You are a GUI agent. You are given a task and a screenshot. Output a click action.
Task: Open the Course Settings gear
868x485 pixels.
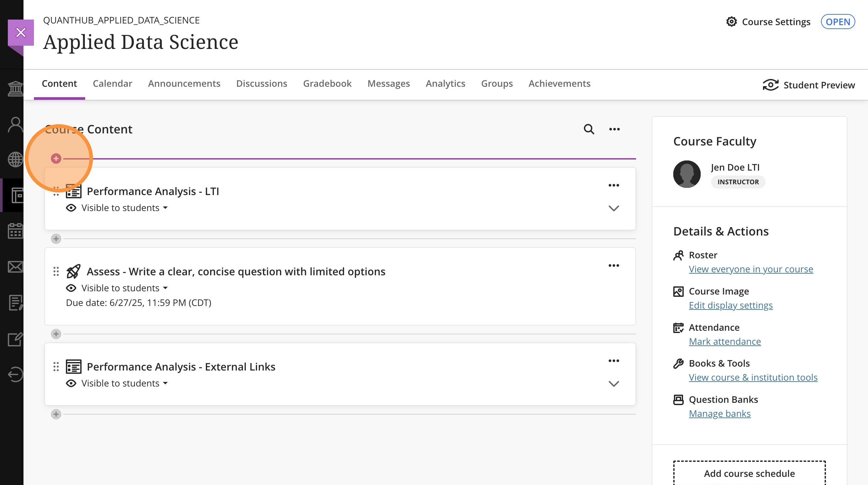(731, 22)
